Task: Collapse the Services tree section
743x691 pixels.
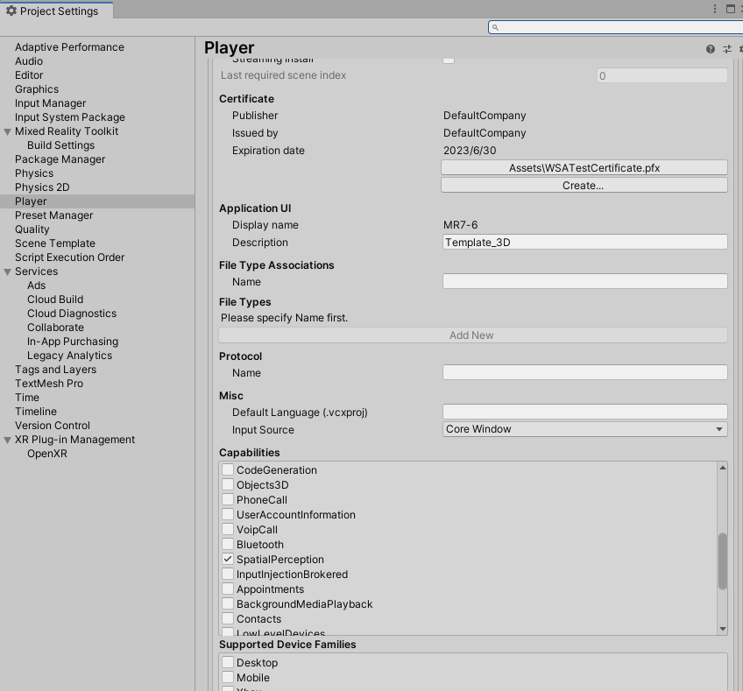Action: click(x=8, y=271)
